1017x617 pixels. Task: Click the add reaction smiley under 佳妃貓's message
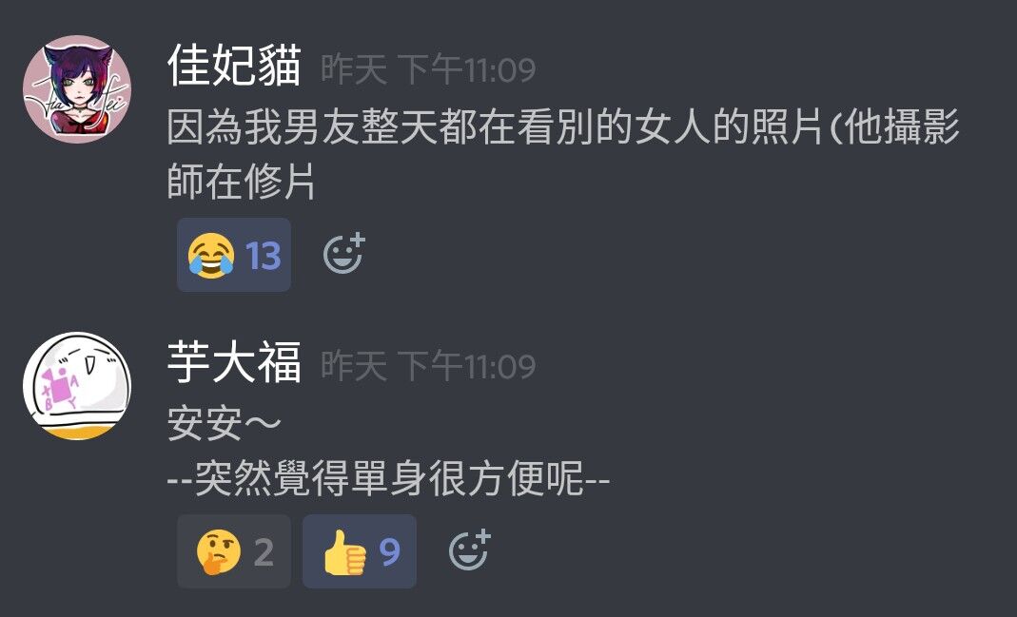click(x=343, y=254)
